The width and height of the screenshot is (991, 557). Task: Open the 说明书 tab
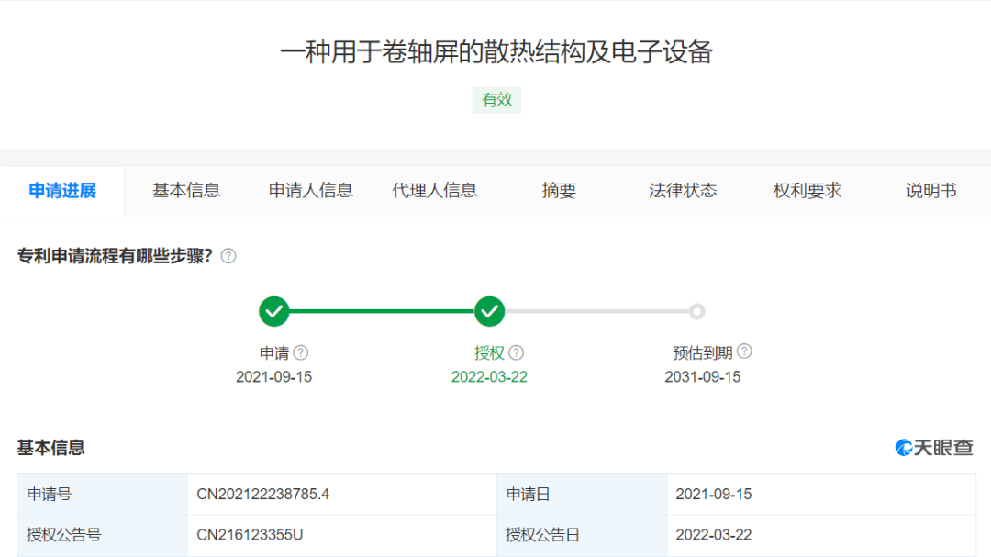pyautogui.click(x=931, y=191)
